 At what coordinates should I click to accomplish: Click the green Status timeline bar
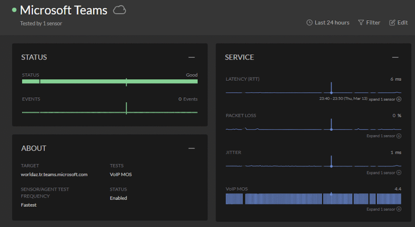point(110,82)
